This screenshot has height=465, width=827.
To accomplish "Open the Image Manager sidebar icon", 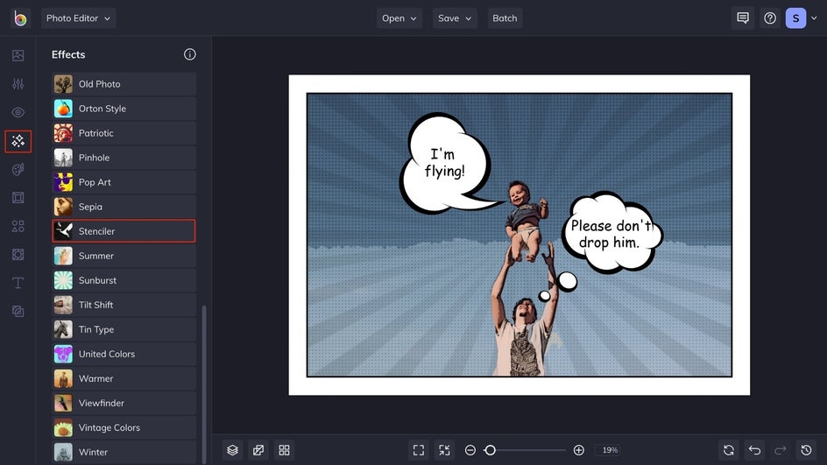I will pyautogui.click(x=18, y=55).
